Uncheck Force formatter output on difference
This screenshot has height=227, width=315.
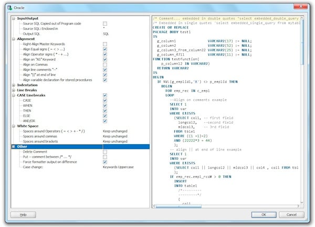105,162
